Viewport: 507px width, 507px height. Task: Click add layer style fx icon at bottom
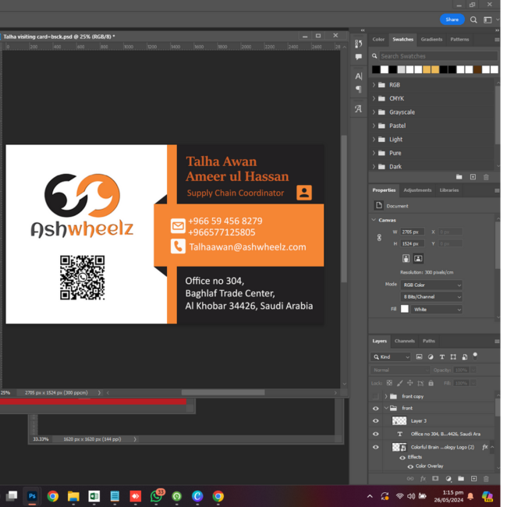click(423, 479)
